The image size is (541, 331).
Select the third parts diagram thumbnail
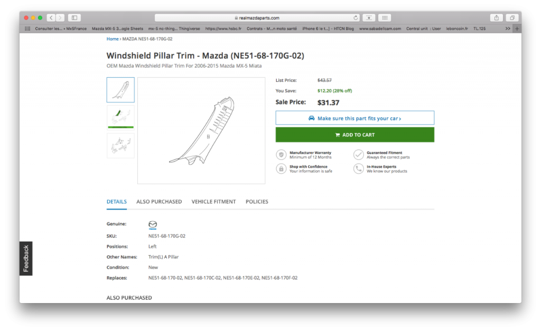tap(120, 146)
